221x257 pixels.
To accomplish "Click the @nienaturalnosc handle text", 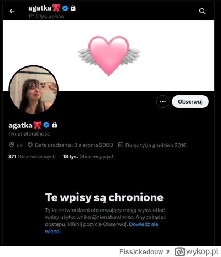I will click(x=29, y=134).
